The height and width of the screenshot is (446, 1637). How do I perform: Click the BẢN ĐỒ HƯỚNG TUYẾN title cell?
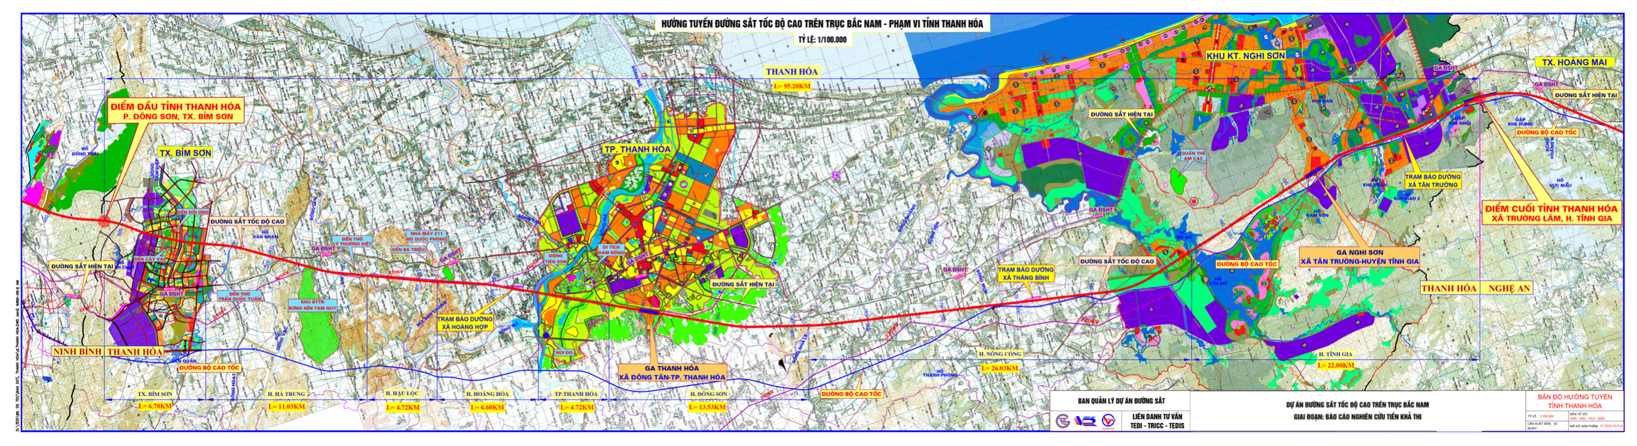1574,401
